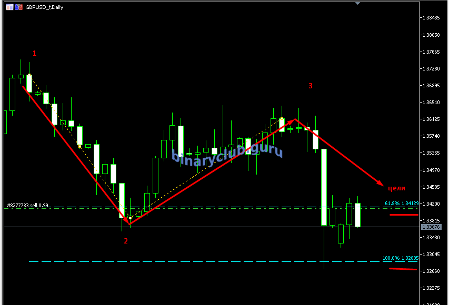Select the #8277733 sell 0.99 order label
This screenshot has height=305, width=449.
point(26,205)
